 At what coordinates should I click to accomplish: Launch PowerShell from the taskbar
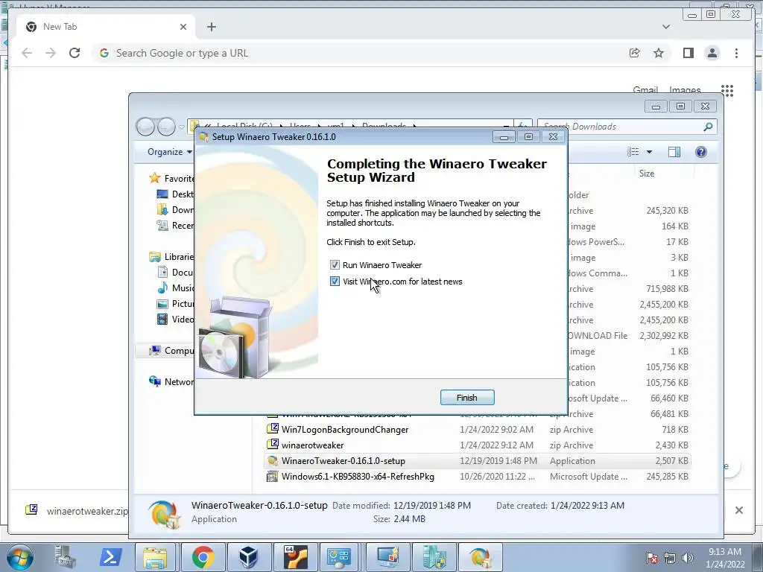point(110,557)
